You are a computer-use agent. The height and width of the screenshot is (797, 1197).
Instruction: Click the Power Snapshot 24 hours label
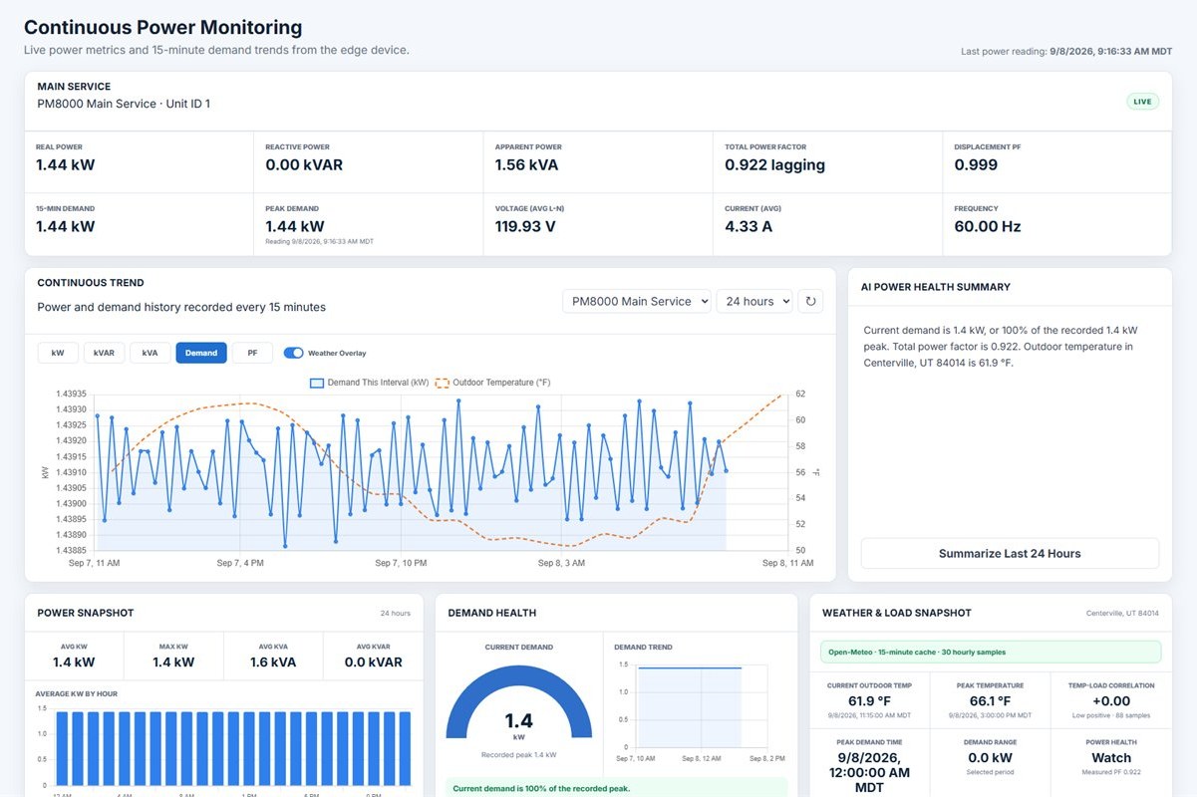click(x=396, y=613)
